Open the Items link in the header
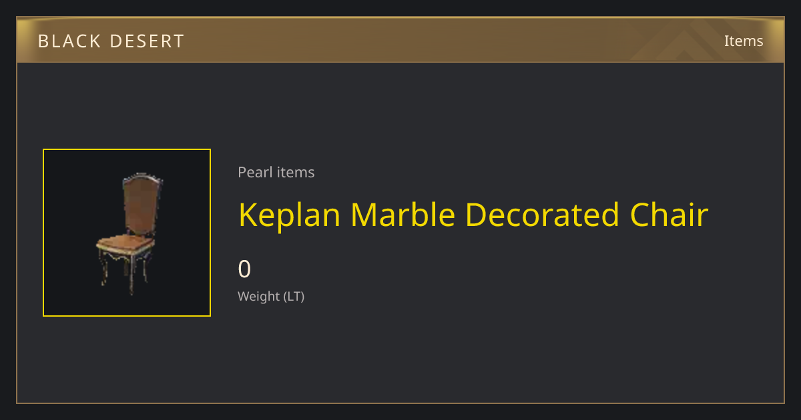This screenshot has width=801, height=420. [x=744, y=41]
